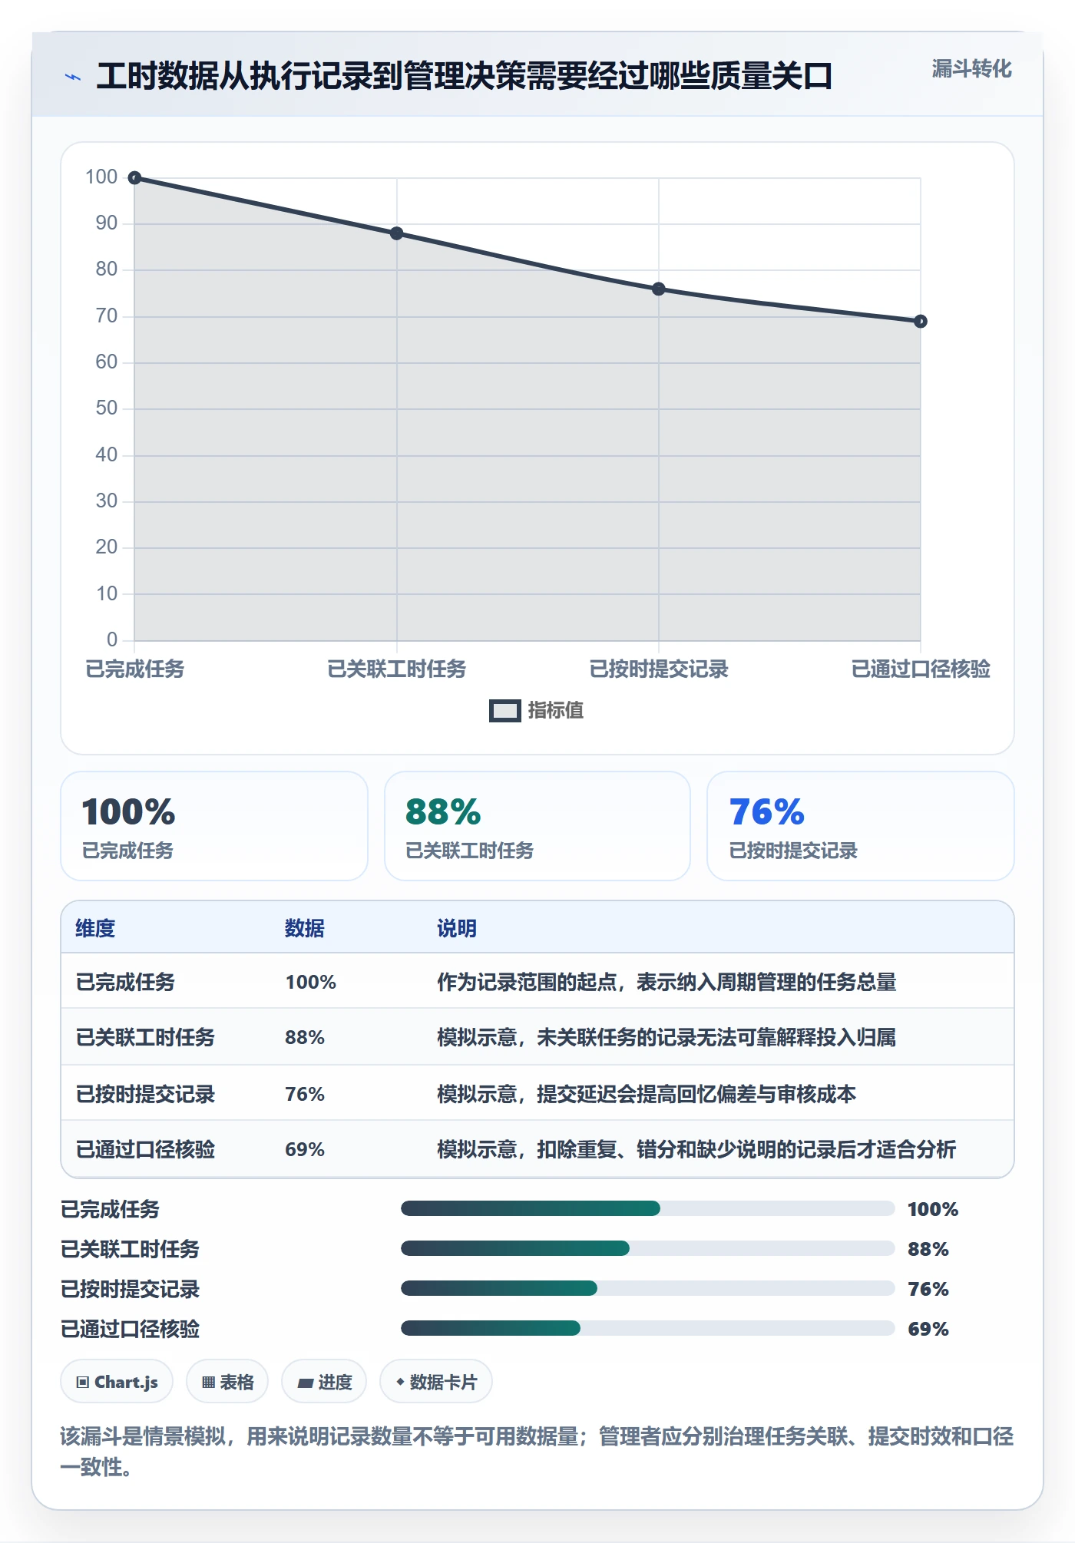Click the 说明 column header
Image resolution: width=1075 pixels, height=1543 pixels.
point(457,928)
